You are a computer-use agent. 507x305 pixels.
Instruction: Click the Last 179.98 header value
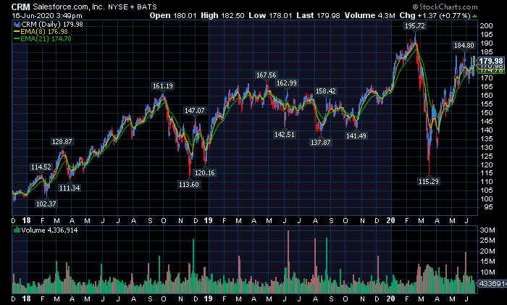tap(318, 15)
